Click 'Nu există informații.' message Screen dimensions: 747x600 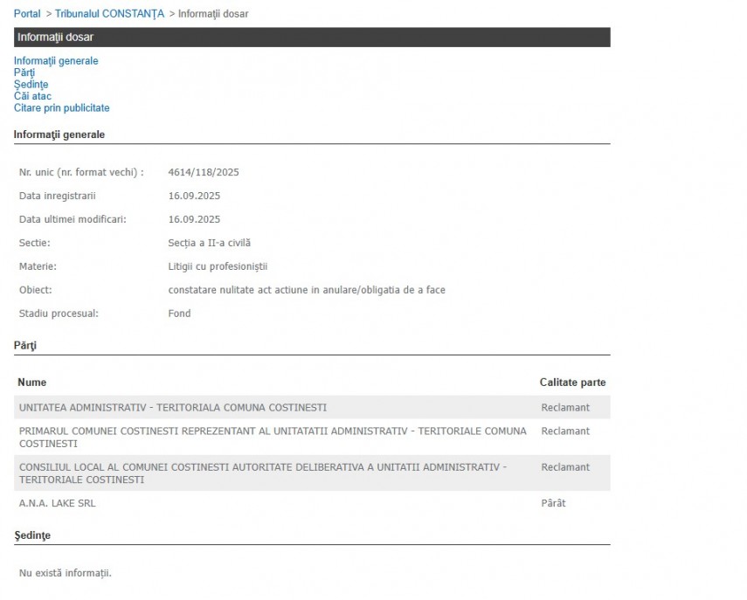point(66,573)
